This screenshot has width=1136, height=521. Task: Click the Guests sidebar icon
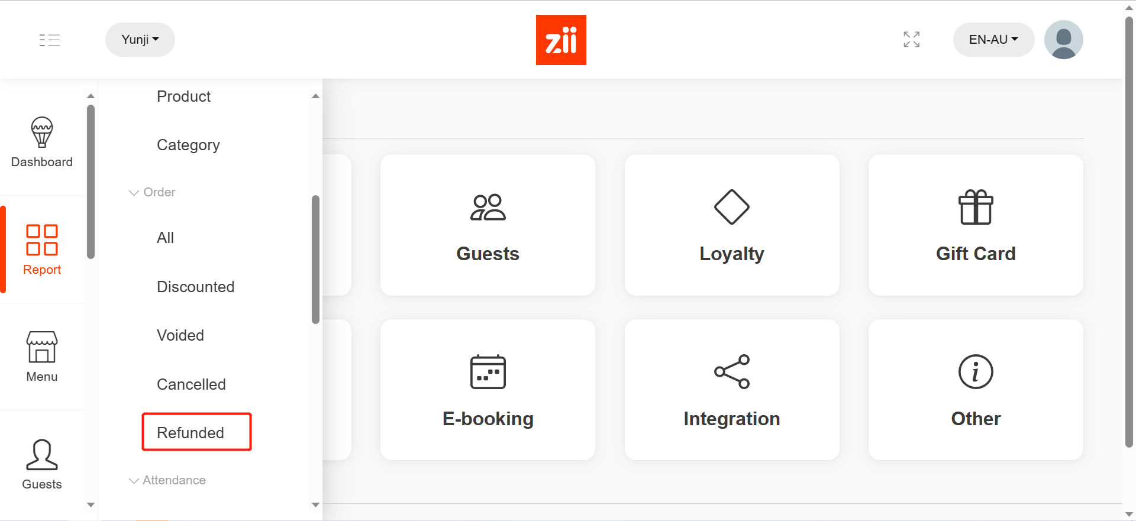pos(41,461)
